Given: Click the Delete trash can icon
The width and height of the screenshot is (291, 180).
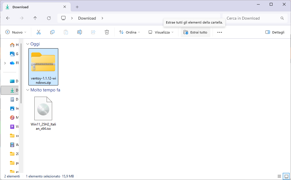Looking at the screenshot, I should [x=107, y=32].
